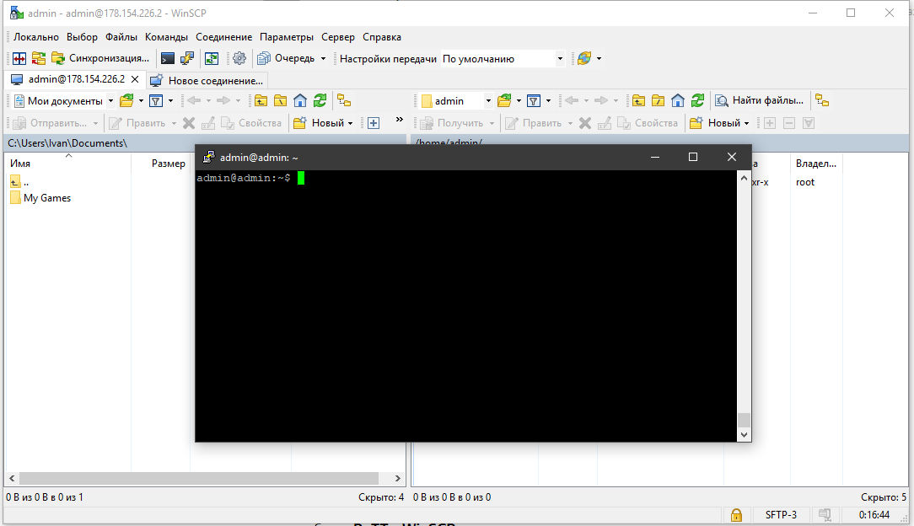Open the Мои документы local drive dropdown

pyautogui.click(x=63, y=101)
